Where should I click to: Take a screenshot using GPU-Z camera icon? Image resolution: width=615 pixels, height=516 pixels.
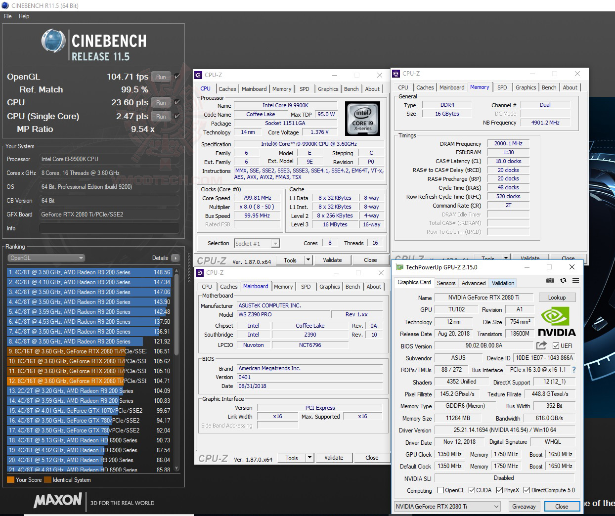[550, 280]
